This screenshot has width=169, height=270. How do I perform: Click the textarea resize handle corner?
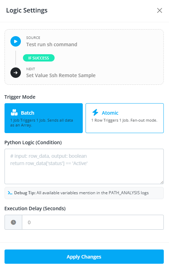[162, 182]
